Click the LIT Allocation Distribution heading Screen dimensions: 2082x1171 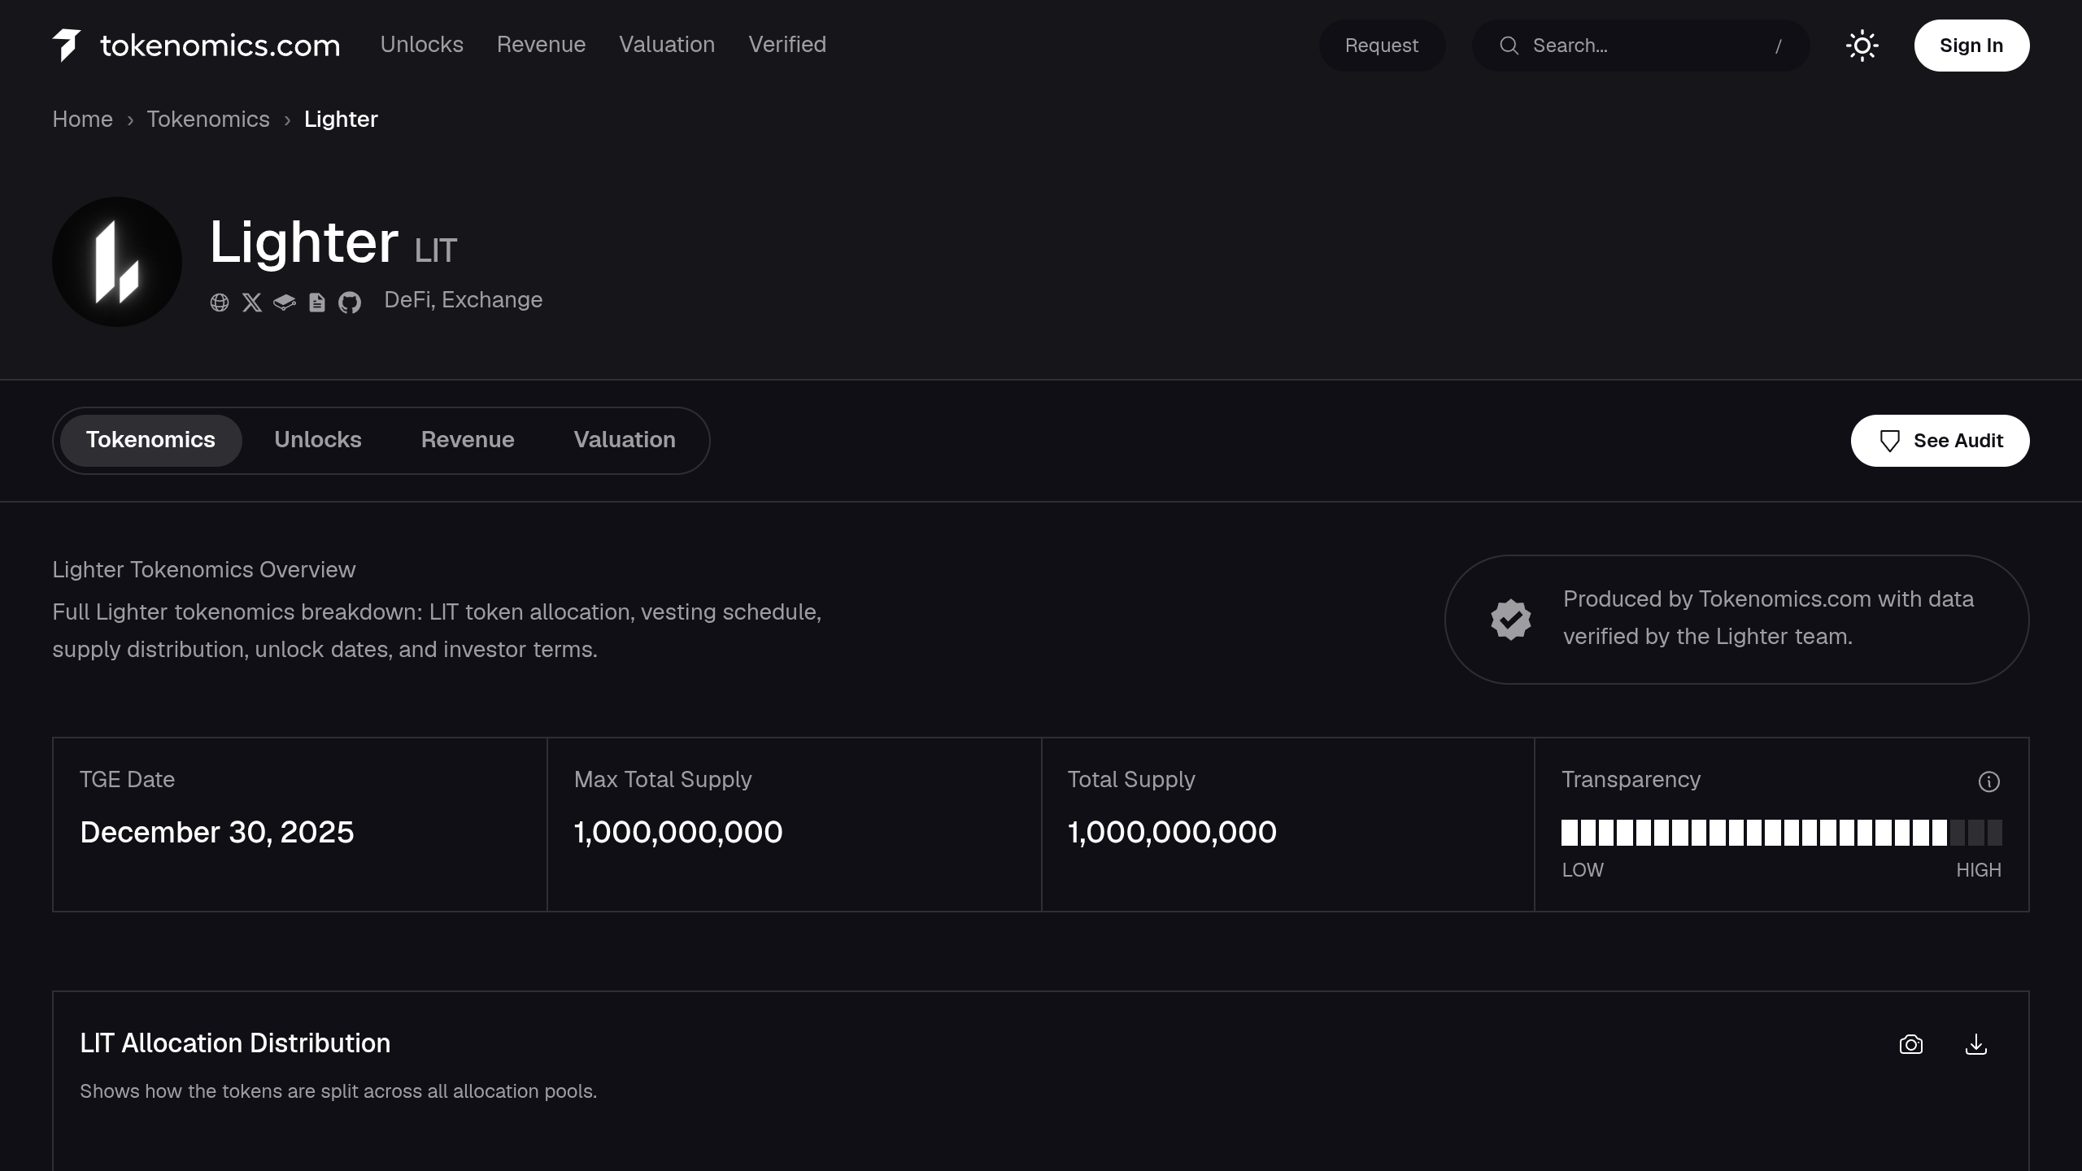click(x=235, y=1043)
